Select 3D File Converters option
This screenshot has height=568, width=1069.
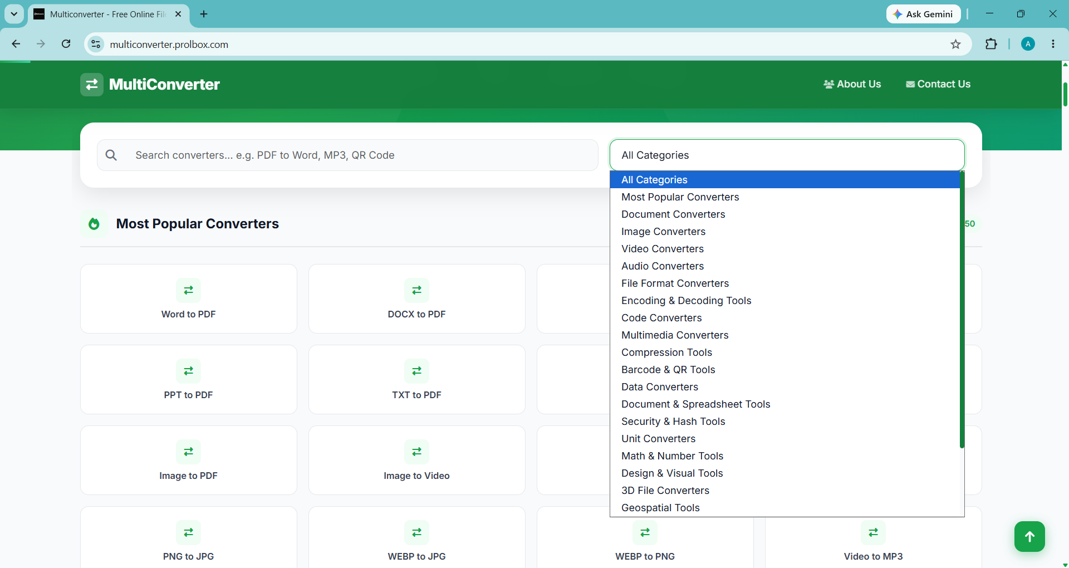coord(785,491)
